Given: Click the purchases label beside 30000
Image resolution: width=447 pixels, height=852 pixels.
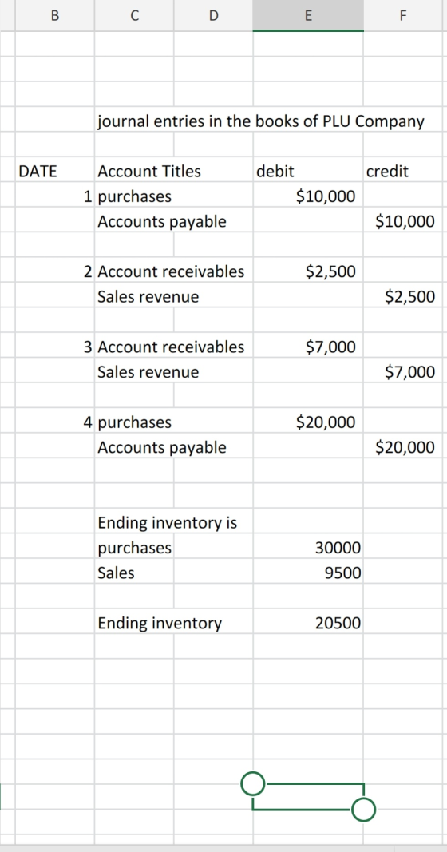Looking at the screenshot, I should coord(133,548).
